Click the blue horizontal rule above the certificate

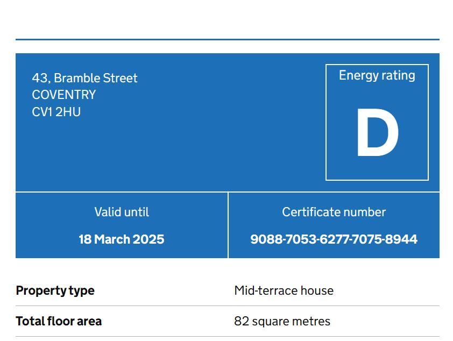pyautogui.click(x=227, y=39)
